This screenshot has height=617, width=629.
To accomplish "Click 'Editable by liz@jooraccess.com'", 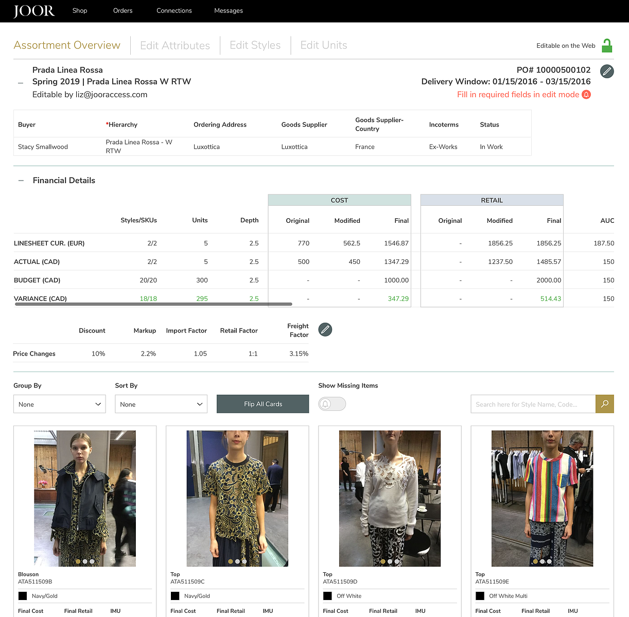I will (90, 95).
